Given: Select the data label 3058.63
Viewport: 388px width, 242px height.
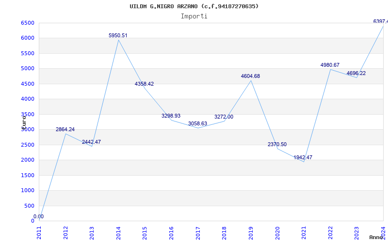Looking at the screenshot, I should (x=197, y=123).
